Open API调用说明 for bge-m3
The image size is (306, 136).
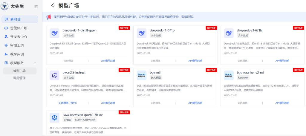[195, 103]
